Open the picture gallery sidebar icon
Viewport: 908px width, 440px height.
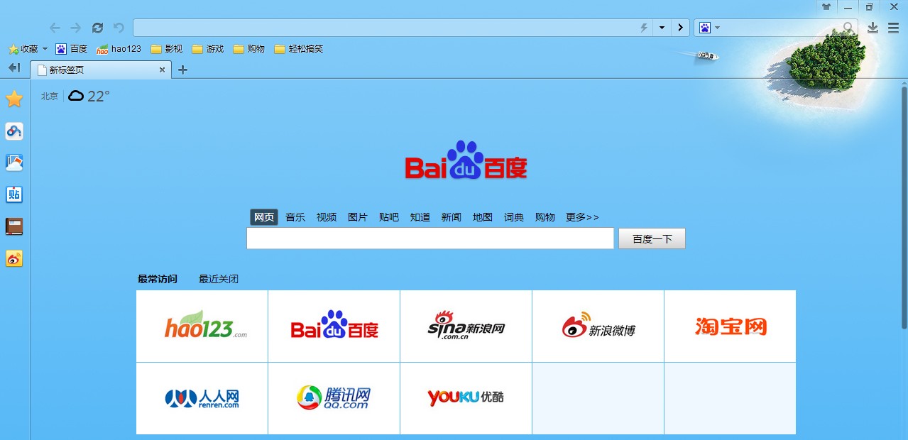(14, 163)
